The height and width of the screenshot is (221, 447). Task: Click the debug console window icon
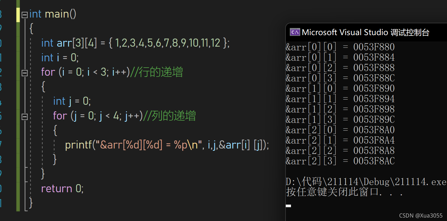(x=295, y=32)
